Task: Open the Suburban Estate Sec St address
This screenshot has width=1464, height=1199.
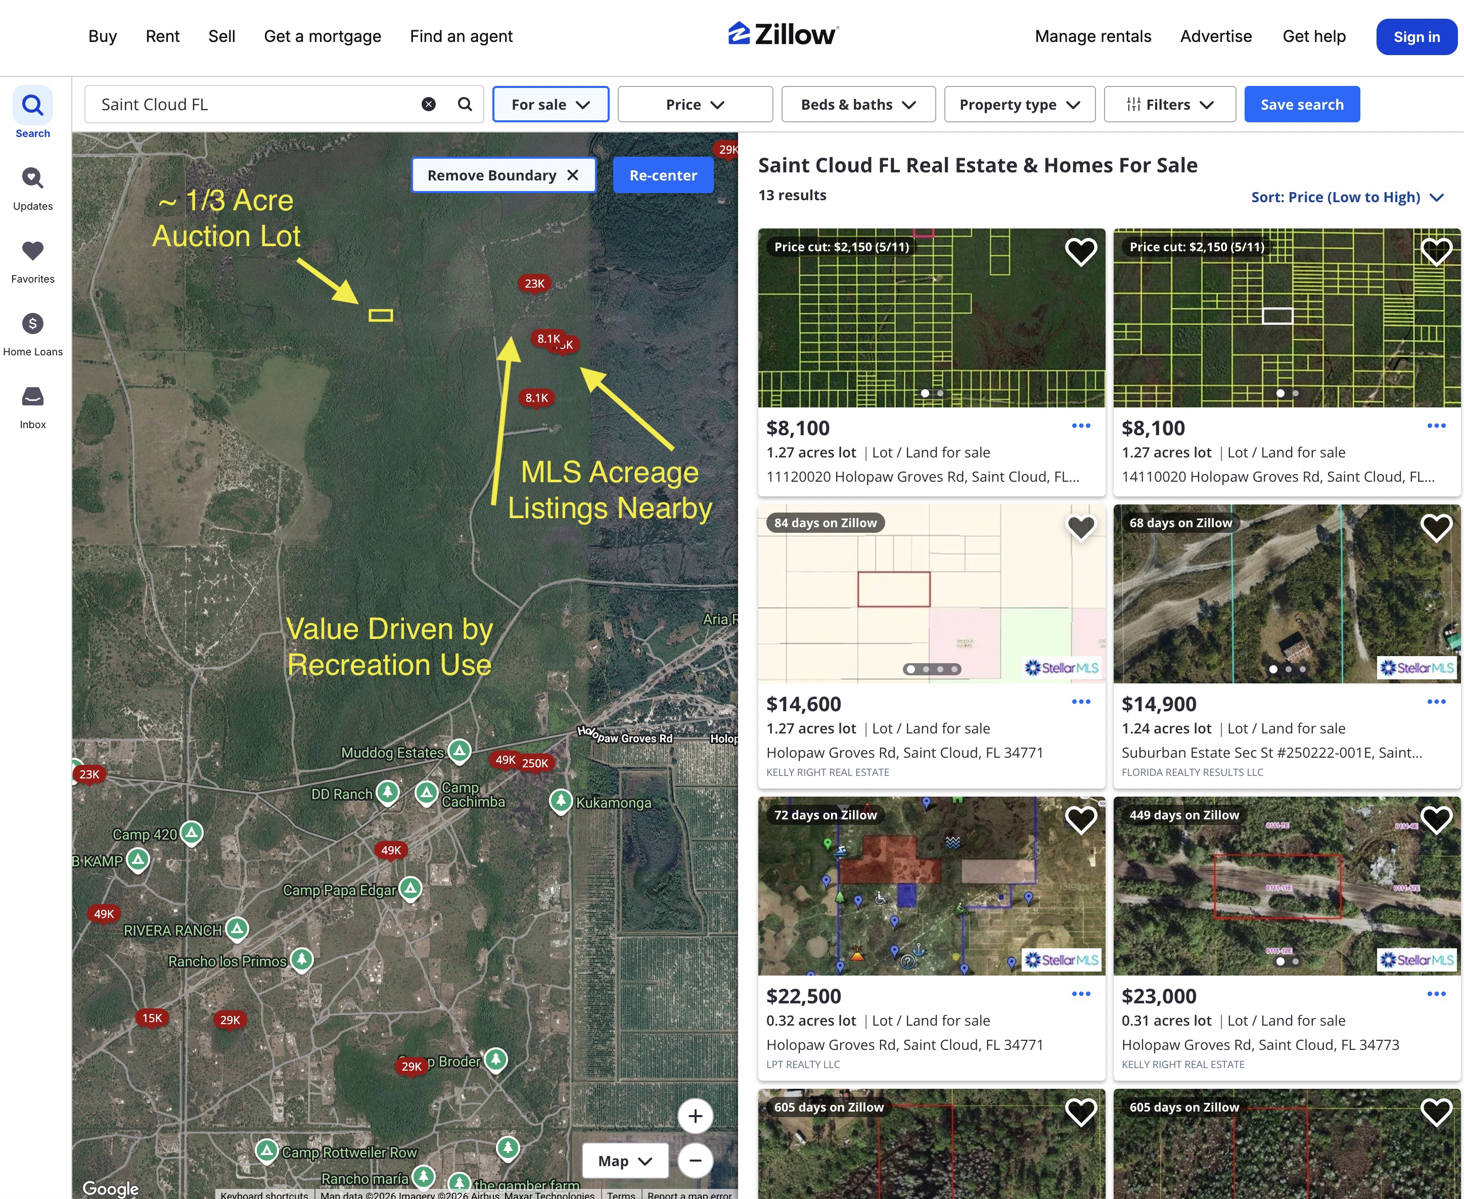Action: (1271, 753)
